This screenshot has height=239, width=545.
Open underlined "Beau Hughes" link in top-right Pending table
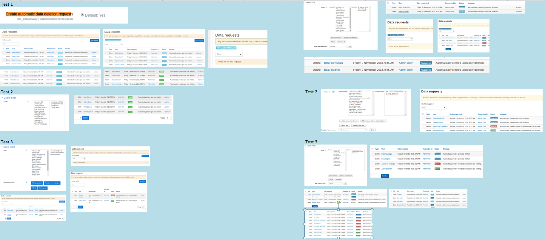(404, 12)
